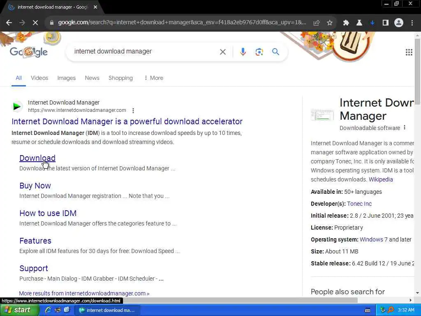421x316 pixels.
Task: Open the Windows 7 link
Action: point(373,239)
